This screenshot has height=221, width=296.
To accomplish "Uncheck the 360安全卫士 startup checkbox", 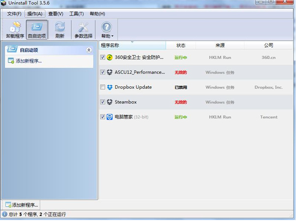I will click(103, 57).
